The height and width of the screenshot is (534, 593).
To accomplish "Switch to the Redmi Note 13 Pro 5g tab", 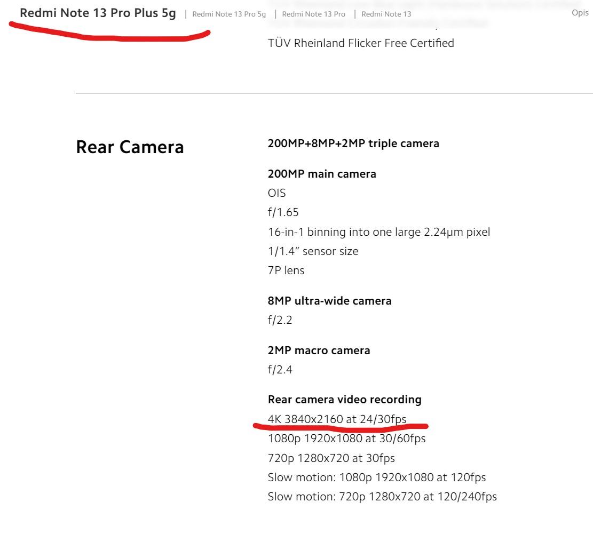I will (x=229, y=14).
